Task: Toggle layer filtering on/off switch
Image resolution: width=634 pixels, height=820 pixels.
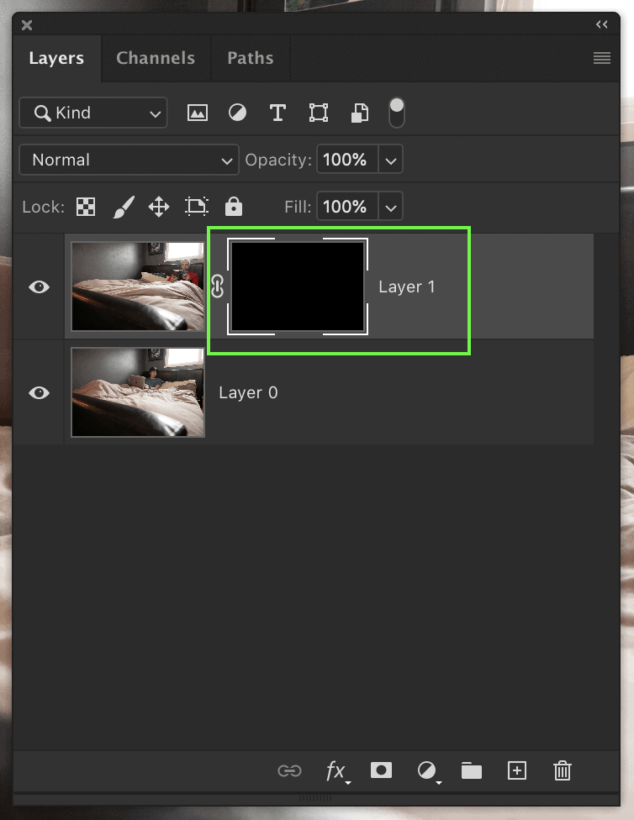Action: (x=397, y=113)
